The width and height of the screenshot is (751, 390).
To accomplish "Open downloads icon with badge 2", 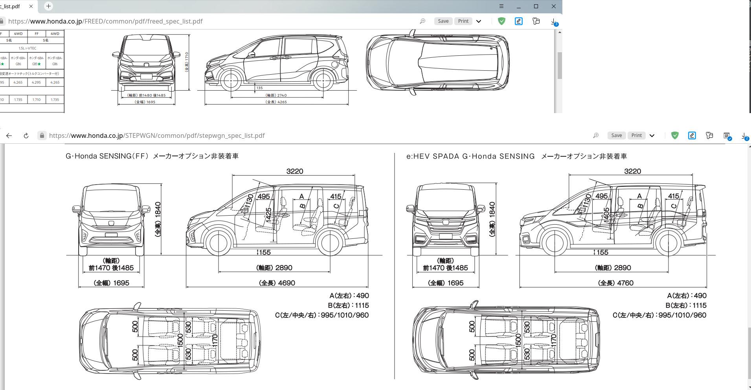I will pyautogui.click(x=744, y=136).
